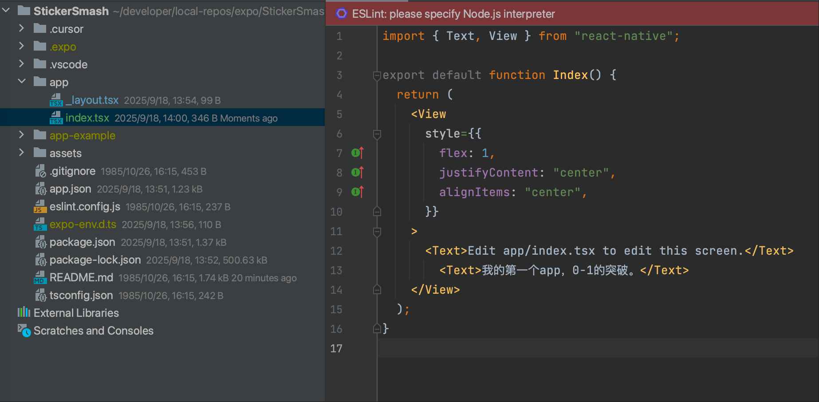Click the README.md markdown file icon
This screenshot has width=819, height=402.
pyautogui.click(x=40, y=278)
